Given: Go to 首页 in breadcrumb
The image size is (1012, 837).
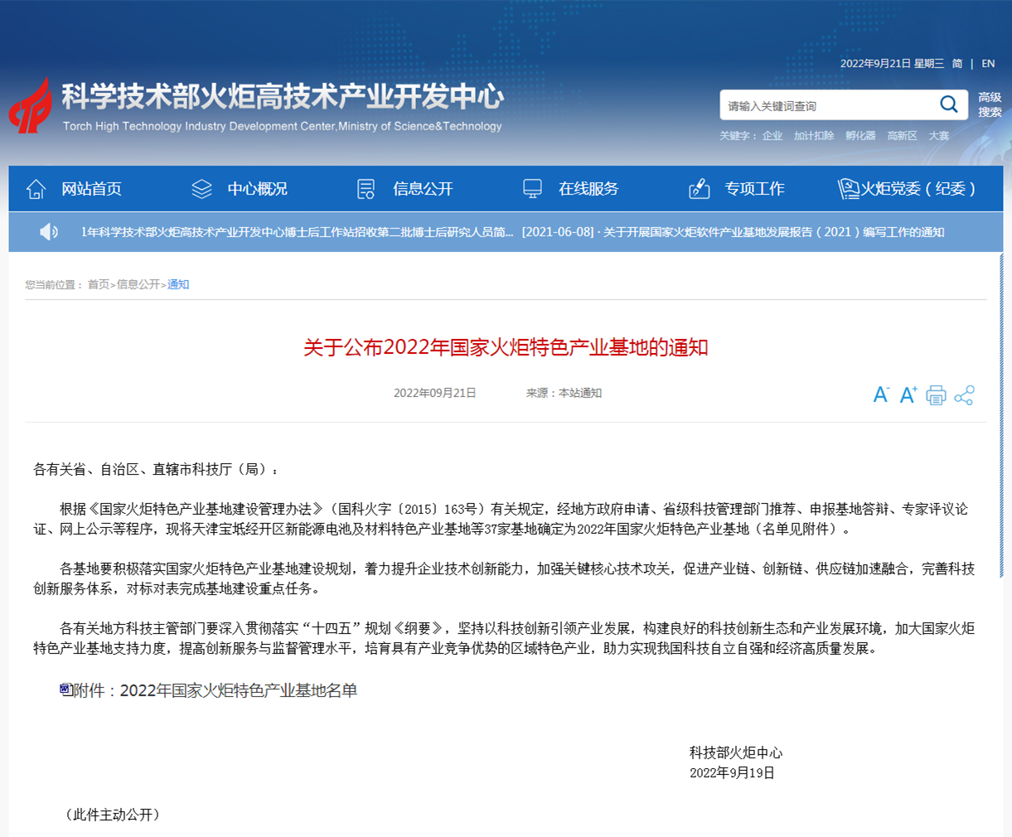Looking at the screenshot, I should tap(99, 284).
